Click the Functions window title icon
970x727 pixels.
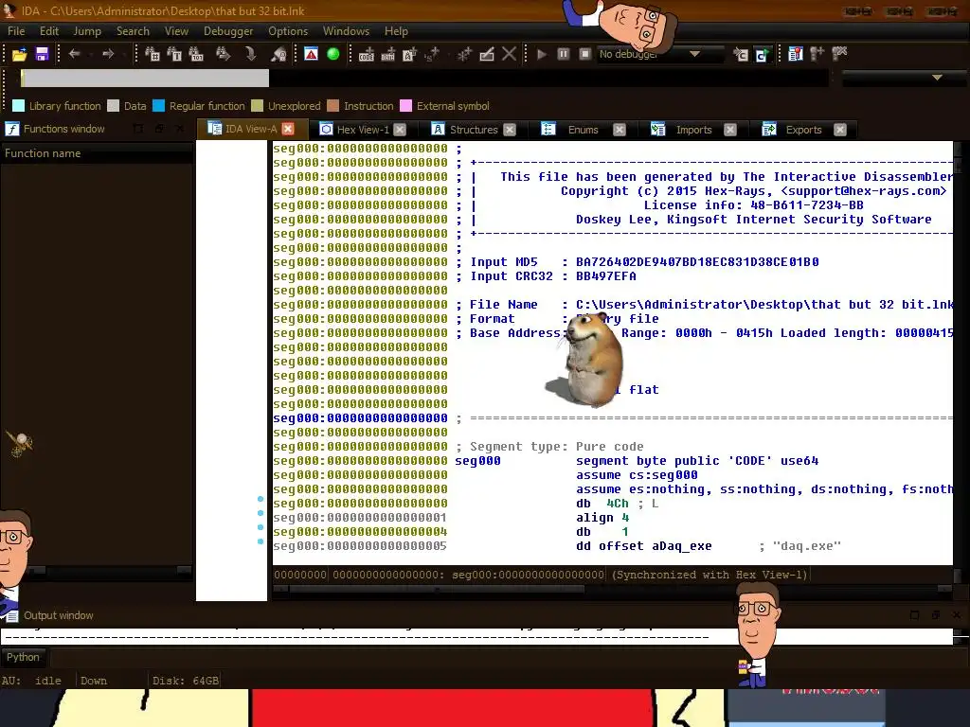tap(11, 129)
